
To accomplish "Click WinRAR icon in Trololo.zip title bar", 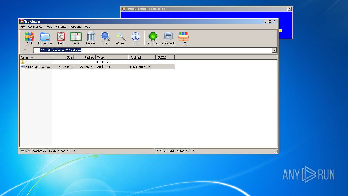I will click(x=21, y=22).
